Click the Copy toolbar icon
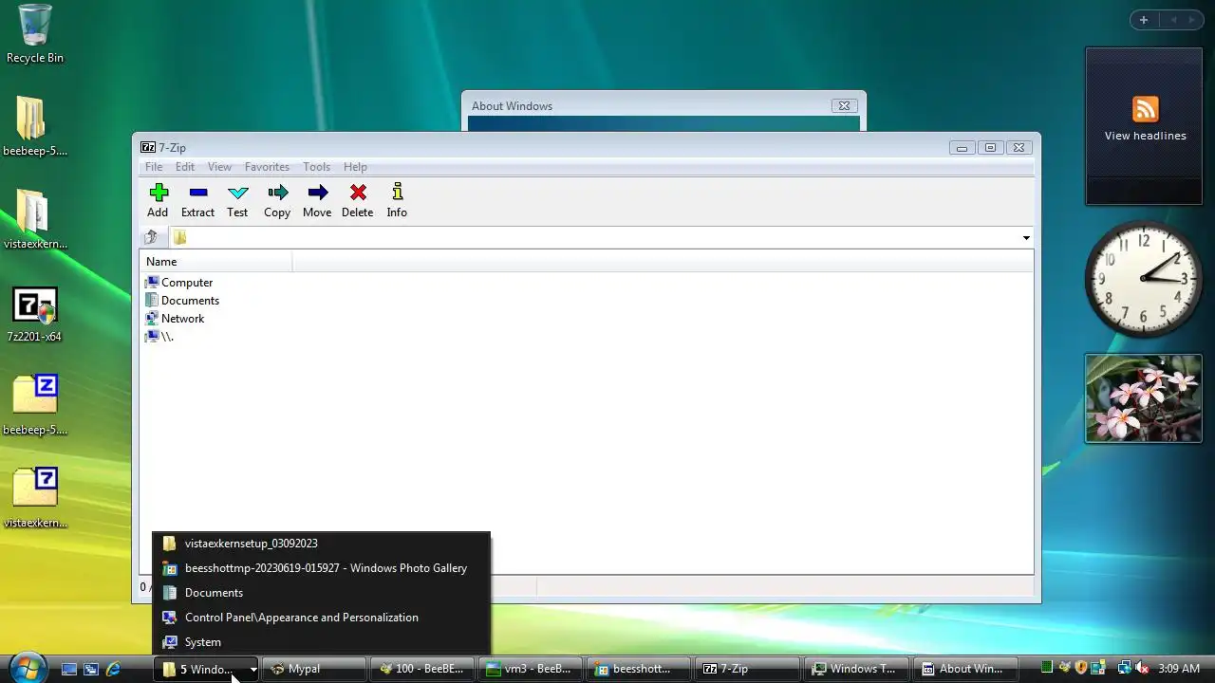The height and width of the screenshot is (683, 1215). pyautogui.click(x=277, y=193)
